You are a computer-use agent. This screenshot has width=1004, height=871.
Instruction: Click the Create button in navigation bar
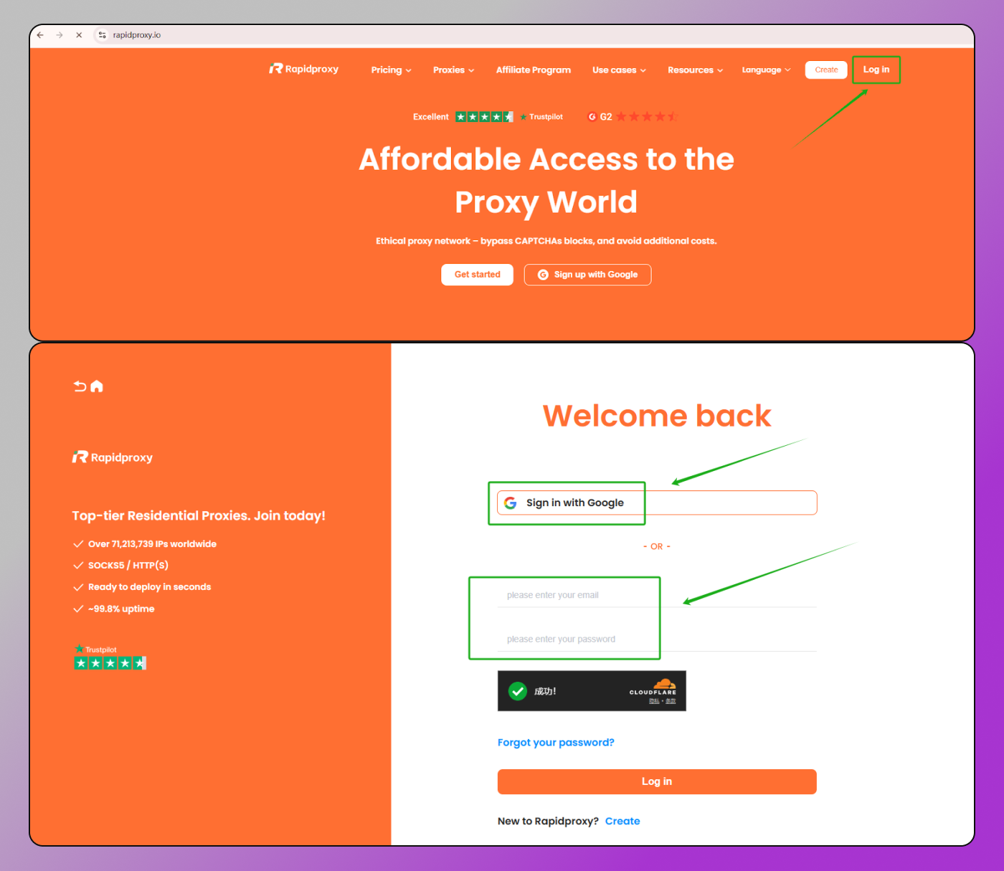(x=826, y=70)
